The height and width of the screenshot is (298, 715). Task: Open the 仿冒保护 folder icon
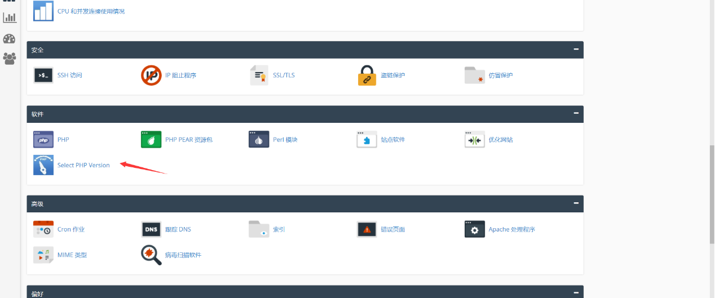tap(475, 75)
